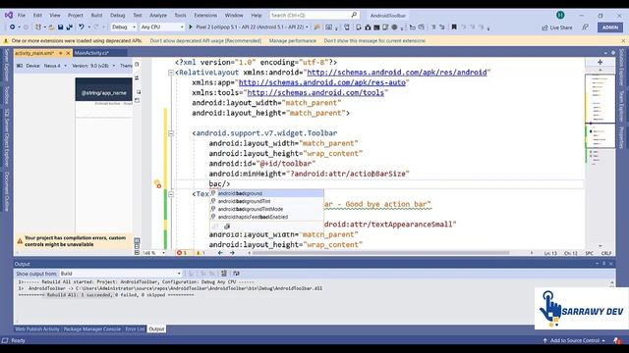The height and width of the screenshot is (353, 629).
Task: Go to next issue with right arrow
Action: [232, 253]
